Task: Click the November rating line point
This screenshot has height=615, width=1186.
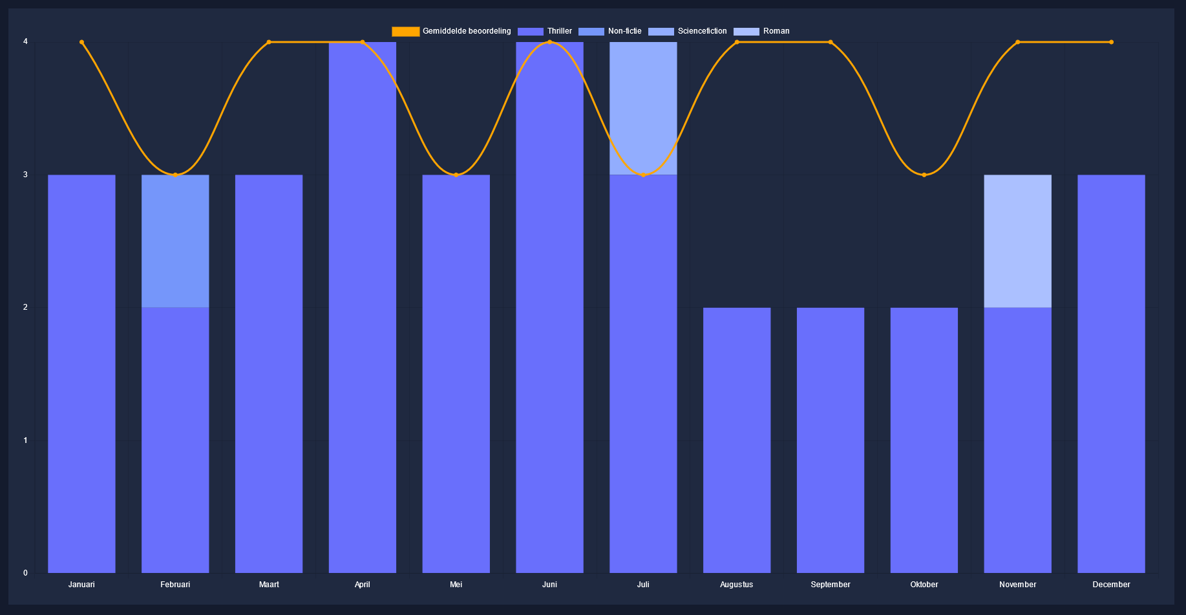Action: point(1018,42)
